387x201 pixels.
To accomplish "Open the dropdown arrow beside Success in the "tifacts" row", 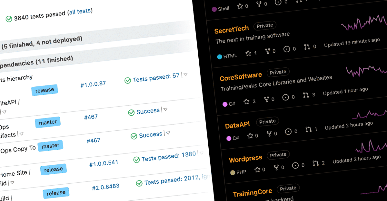I will point(165,109).
